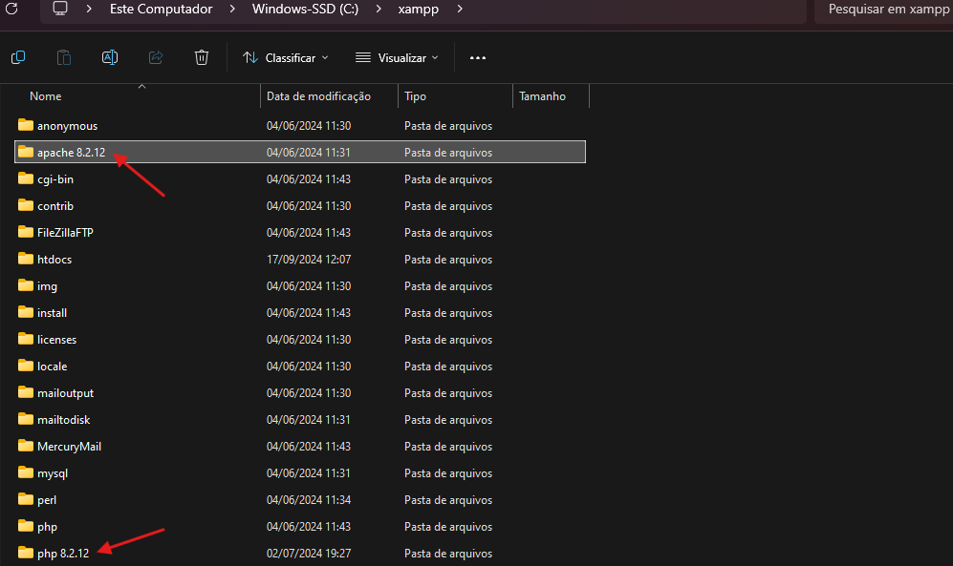Viewport: 953px width, 566px height.
Task: Select the mysql folder
Action: [x=53, y=473]
